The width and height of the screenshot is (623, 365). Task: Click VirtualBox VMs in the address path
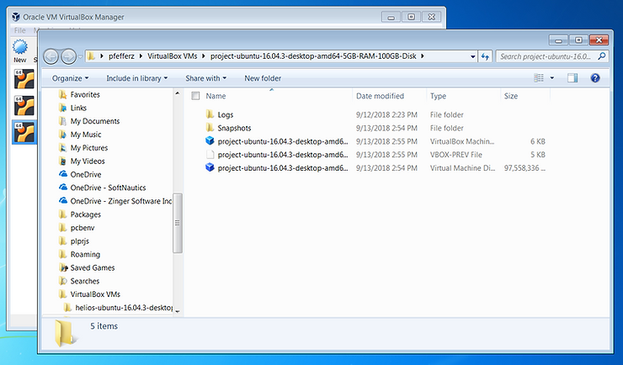point(173,56)
